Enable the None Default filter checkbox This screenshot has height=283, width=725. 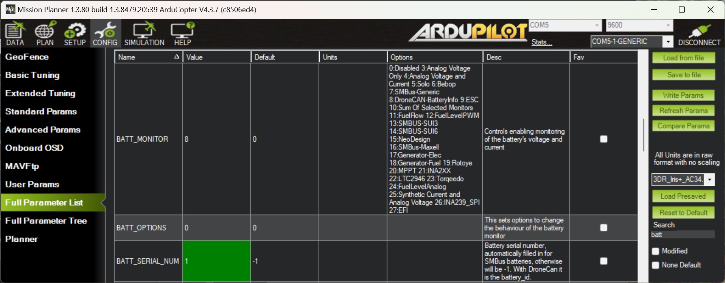point(655,265)
